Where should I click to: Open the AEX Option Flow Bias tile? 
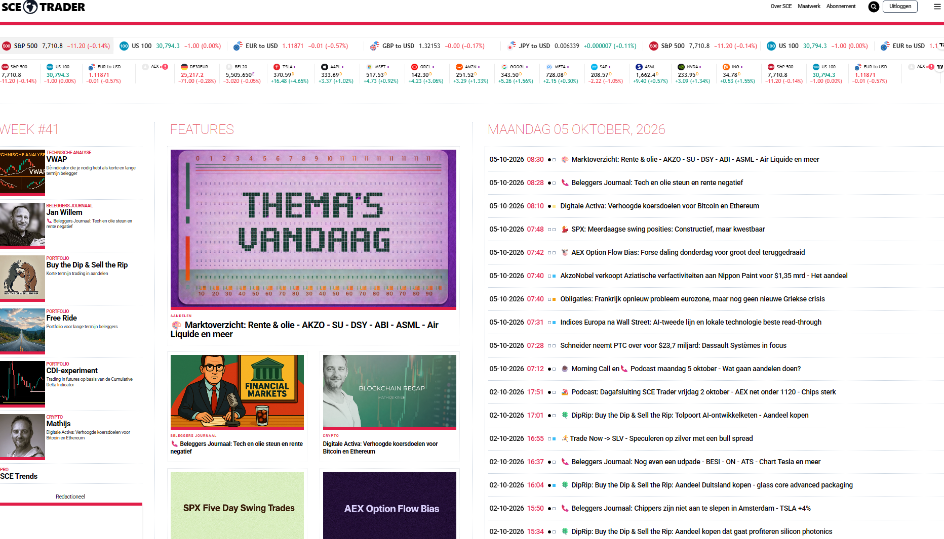(389, 505)
